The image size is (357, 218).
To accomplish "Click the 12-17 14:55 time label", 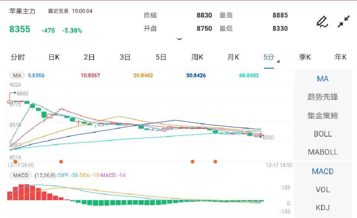I will pos(279,165).
